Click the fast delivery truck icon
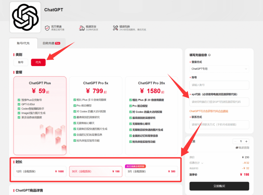The height and width of the screenshot is (195, 263). [x=82, y=28]
